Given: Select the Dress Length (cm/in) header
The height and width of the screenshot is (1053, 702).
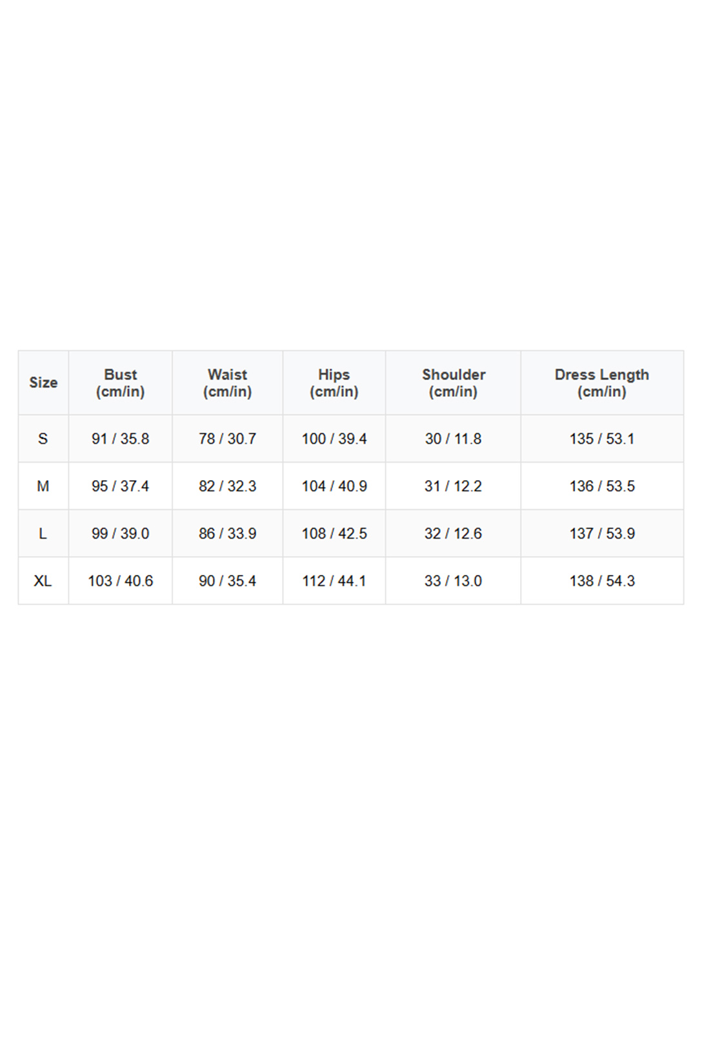Looking at the screenshot, I should tap(601, 383).
